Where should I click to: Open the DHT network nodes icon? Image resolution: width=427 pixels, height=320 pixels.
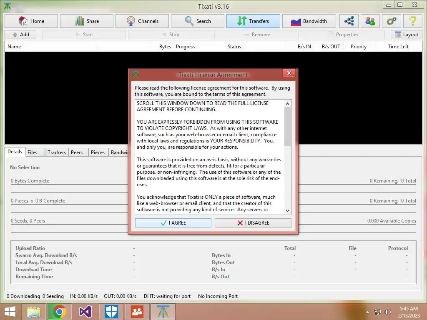point(349,21)
